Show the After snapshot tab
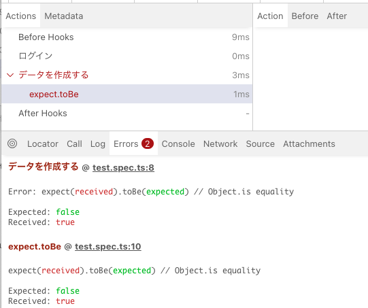Viewport: 368px width, 308px height. (337, 16)
